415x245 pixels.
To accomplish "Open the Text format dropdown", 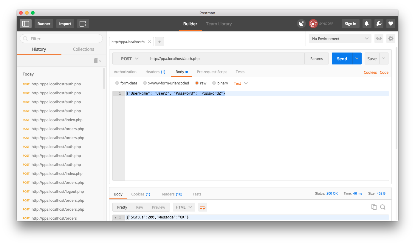I will point(241,83).
